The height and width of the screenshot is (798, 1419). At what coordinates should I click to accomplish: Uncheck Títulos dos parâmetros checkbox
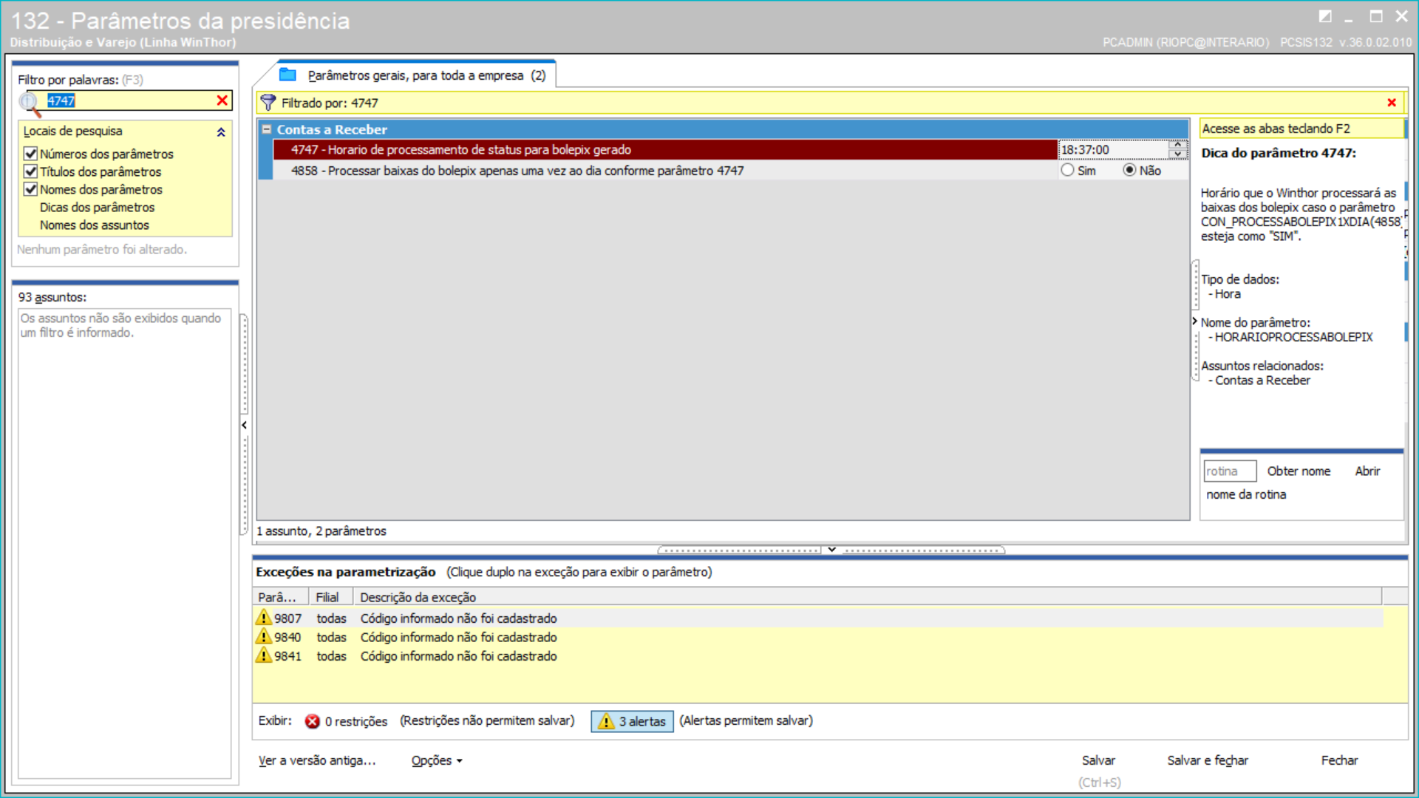click(x=31, y=171)
